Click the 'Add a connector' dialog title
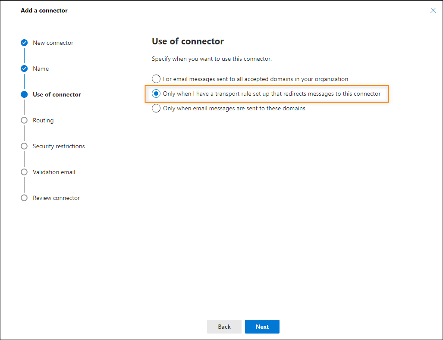This screenshot has width=443, height=340. click(x=44, y=10)
